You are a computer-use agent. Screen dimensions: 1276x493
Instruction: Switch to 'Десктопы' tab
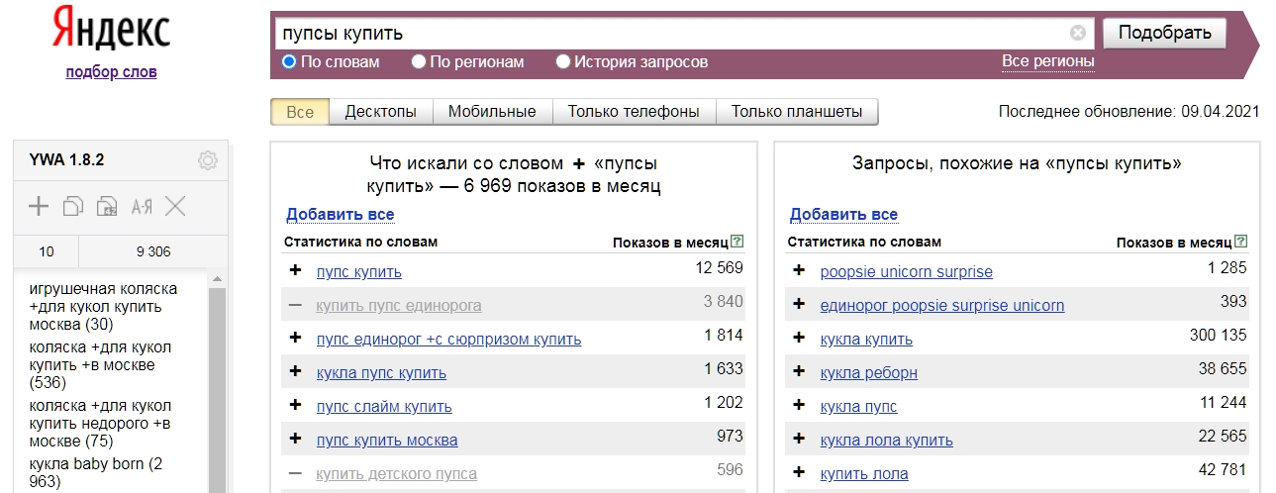(380, 112)
